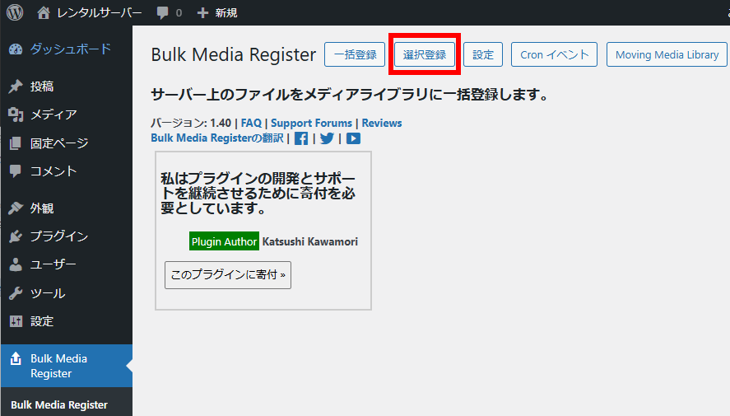Select 設定 in the left sidebar
The height and width of the screenshot is (416, 730).
pyautogui.click(x=42, y=321)
